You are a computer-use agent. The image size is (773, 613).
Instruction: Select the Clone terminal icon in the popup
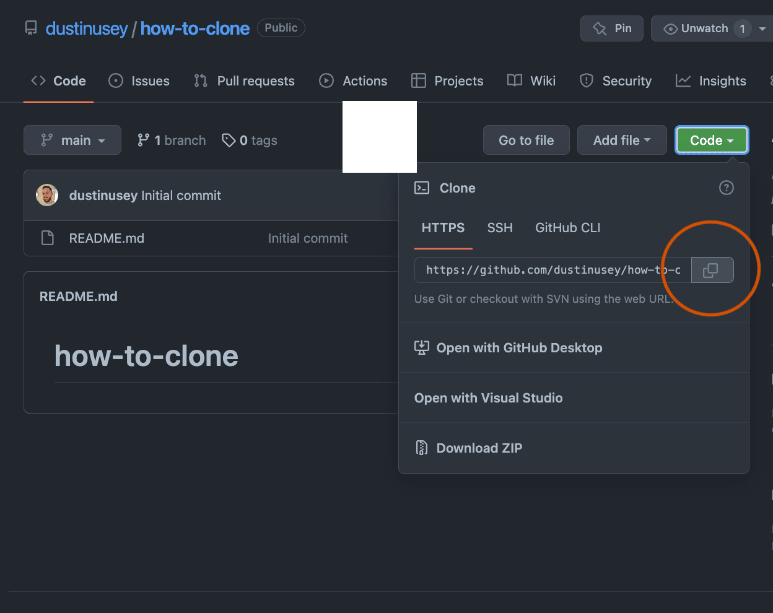422,188
